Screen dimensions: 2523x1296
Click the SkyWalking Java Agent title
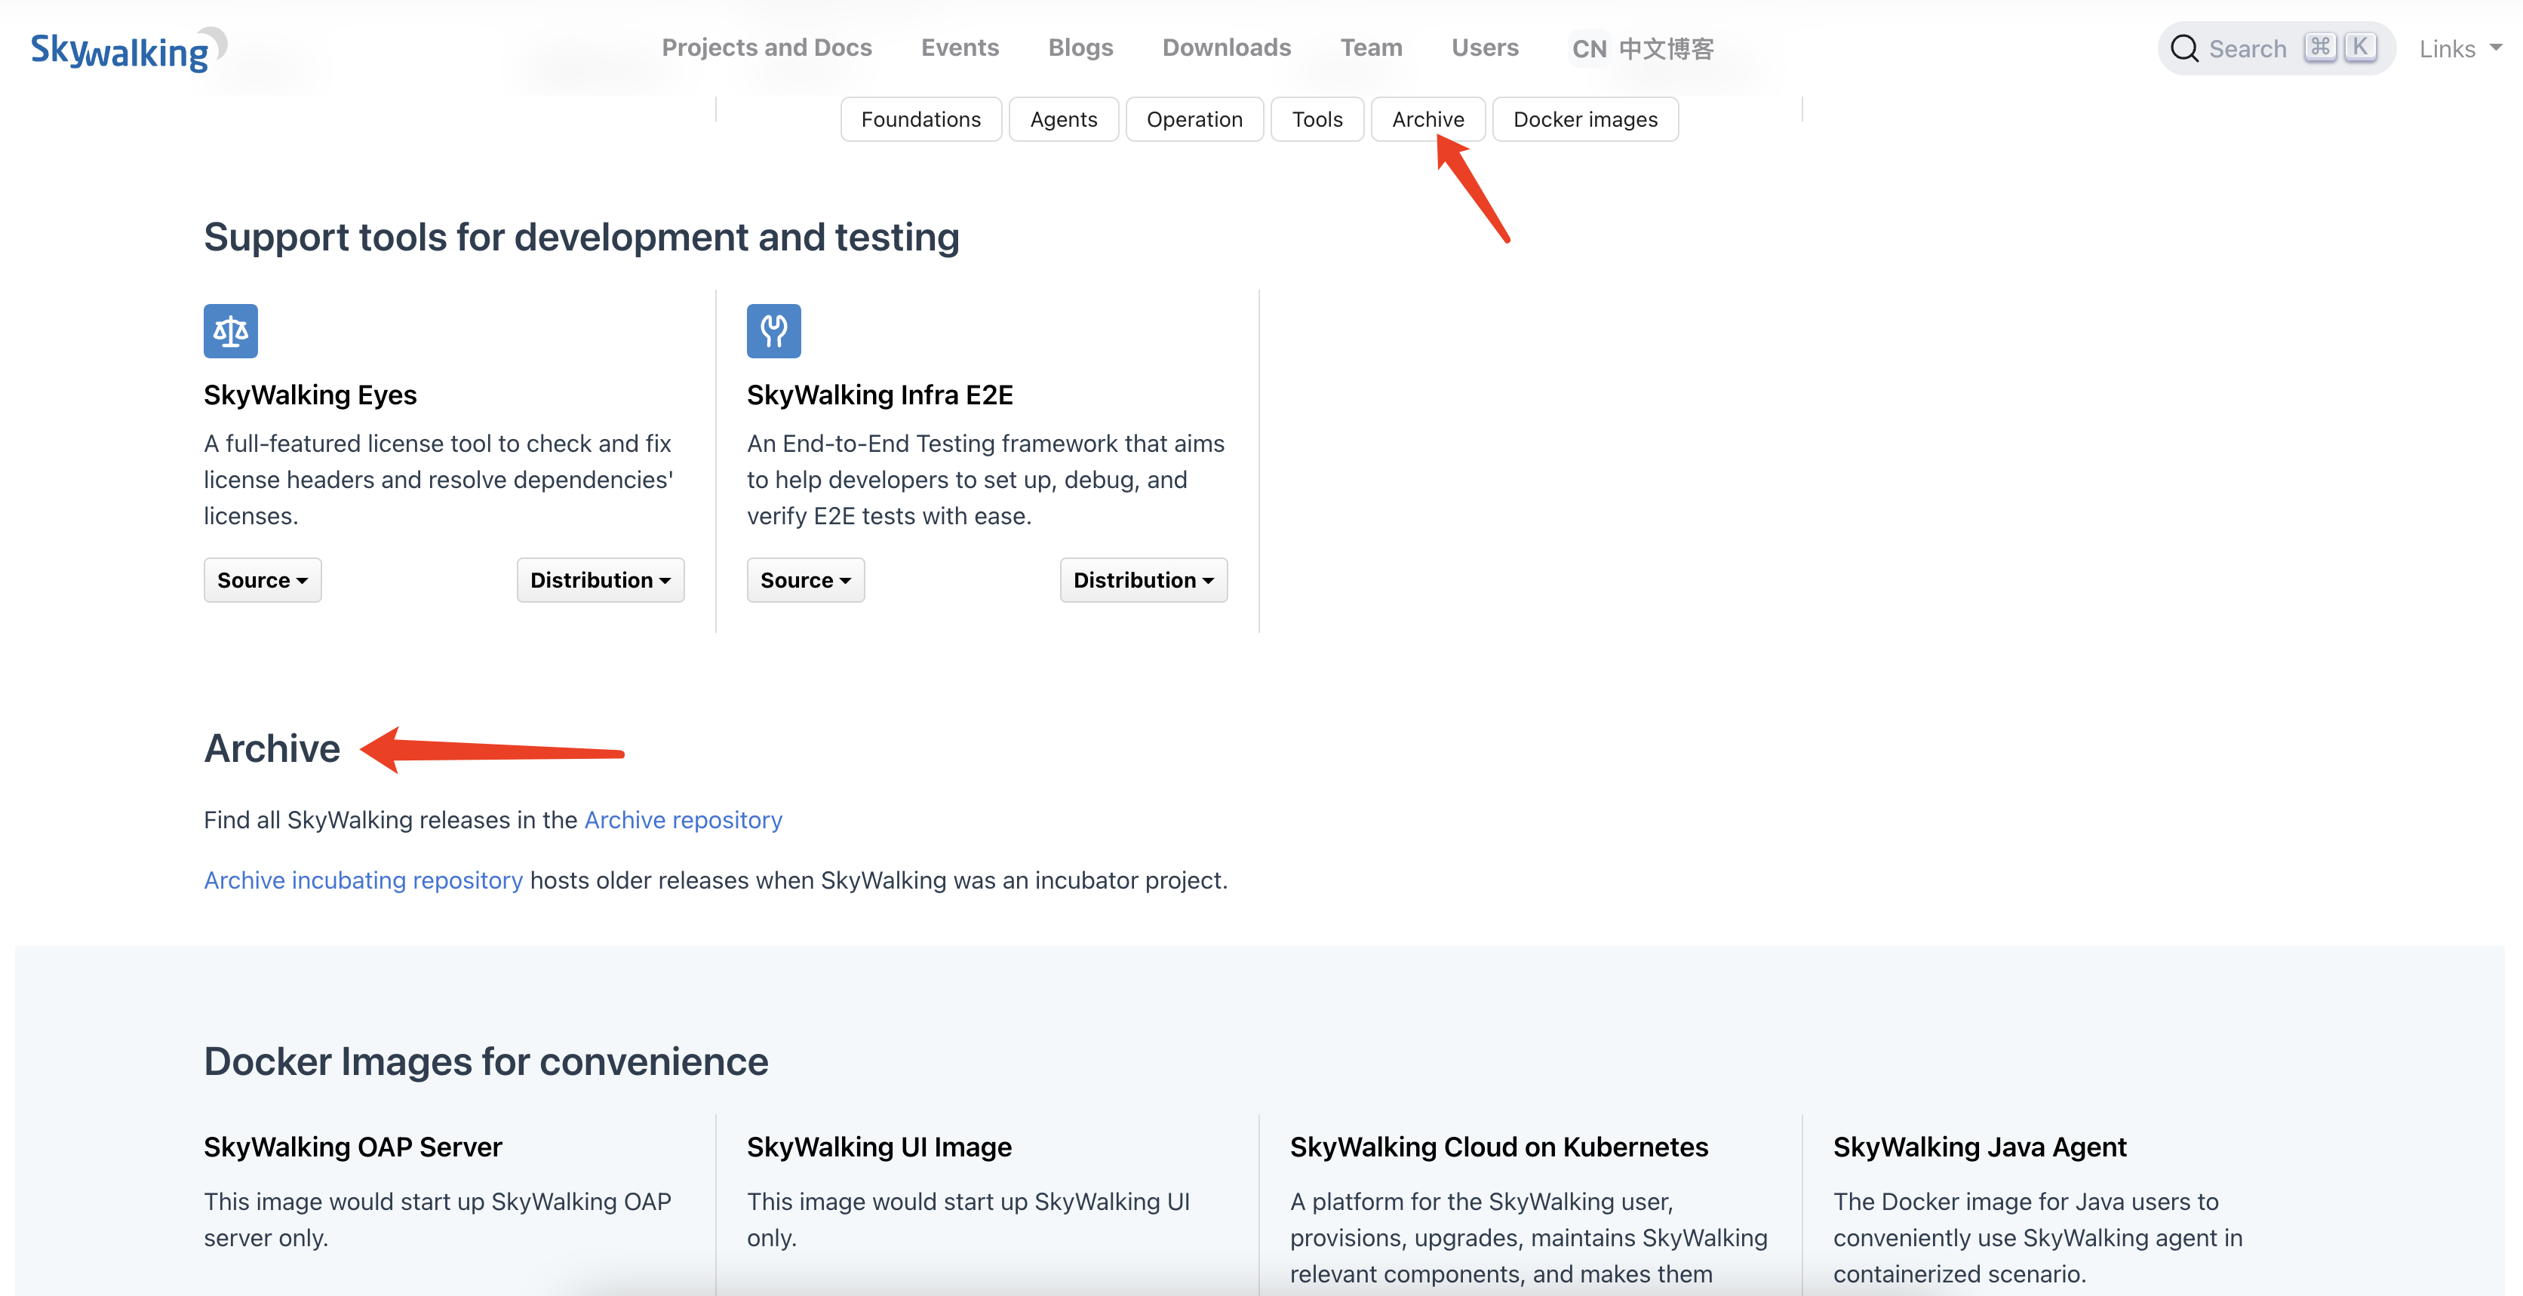1980,1147
